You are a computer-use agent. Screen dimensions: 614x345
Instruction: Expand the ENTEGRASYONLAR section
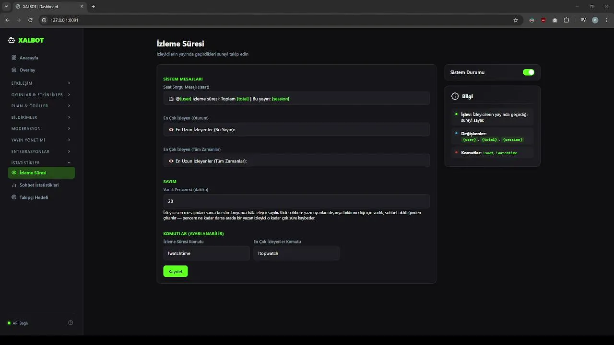[x=42, y=151]
